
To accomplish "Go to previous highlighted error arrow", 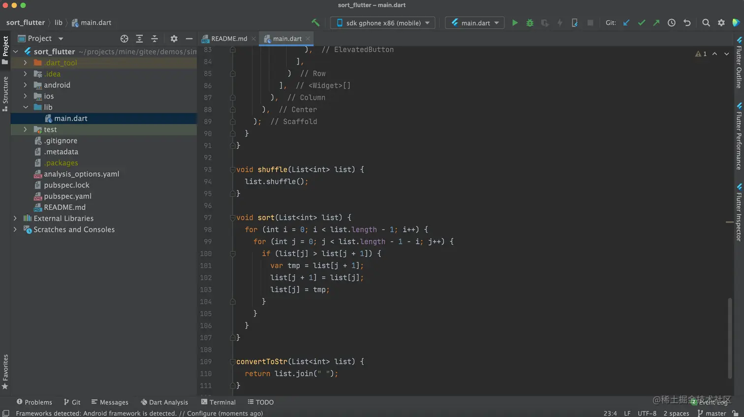I will [x=714, y=54].
